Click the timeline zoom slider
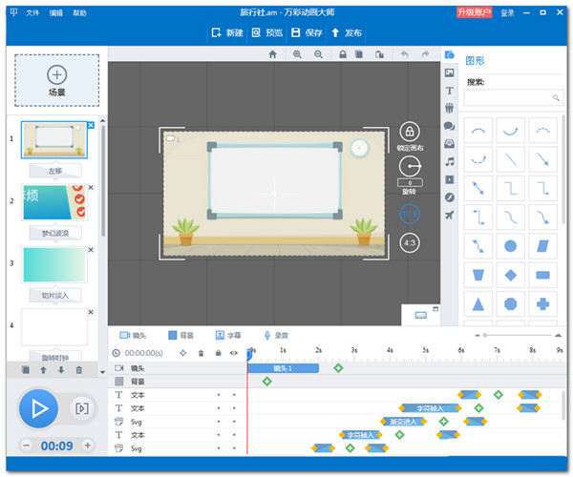The height and width of the screenshot is (477, 573). pos(514,336)
